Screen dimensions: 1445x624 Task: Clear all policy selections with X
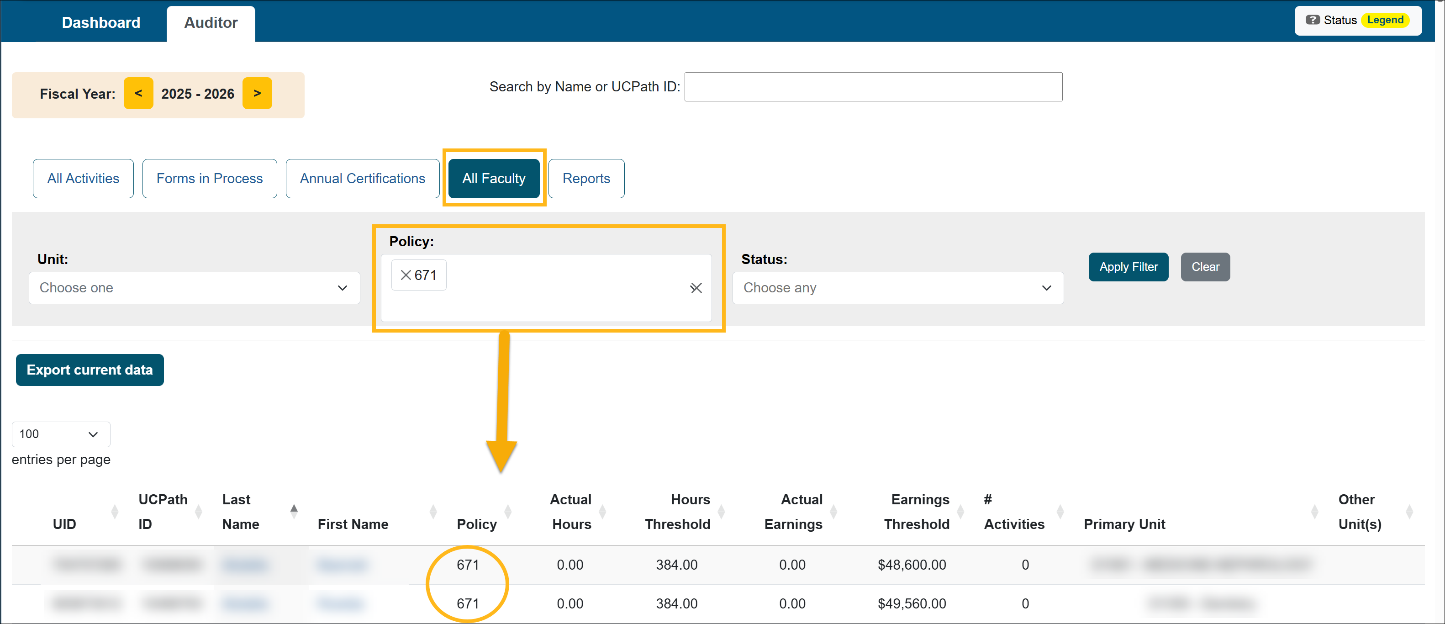[696, 288]
